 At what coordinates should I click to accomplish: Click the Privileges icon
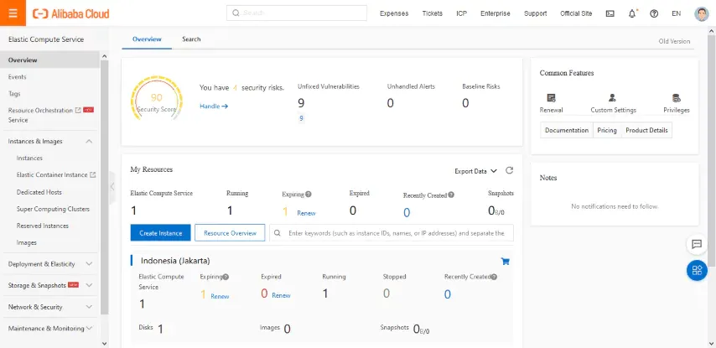point(677,98)
